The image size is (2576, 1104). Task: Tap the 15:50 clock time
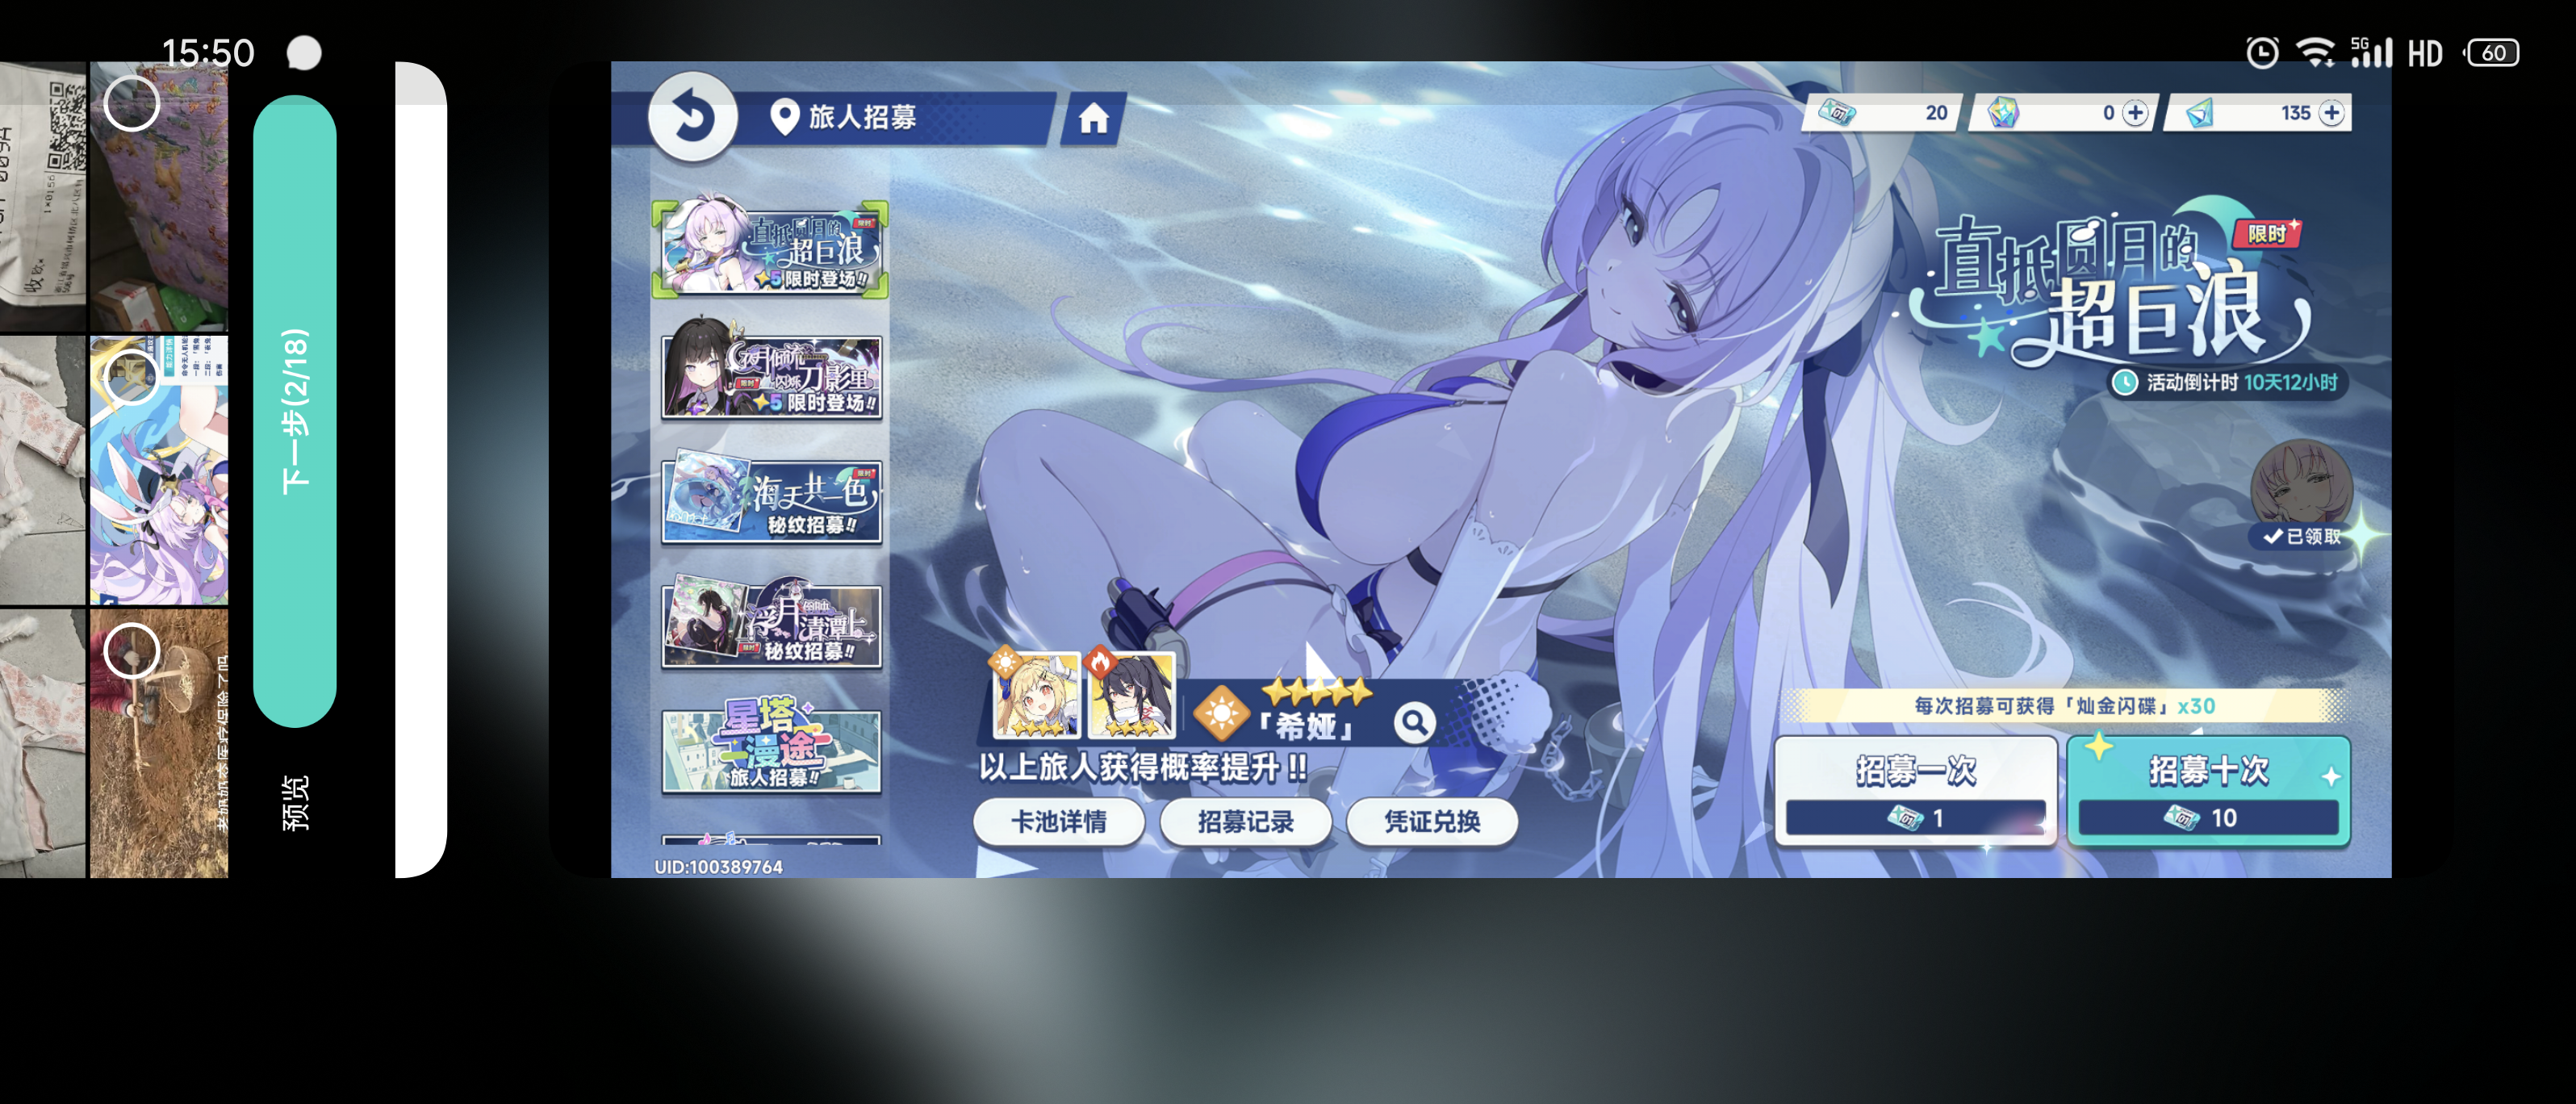208,53
